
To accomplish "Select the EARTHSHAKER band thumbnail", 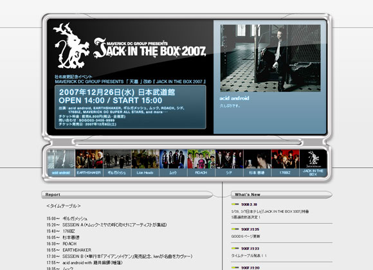I will click(x=89, y=163).
